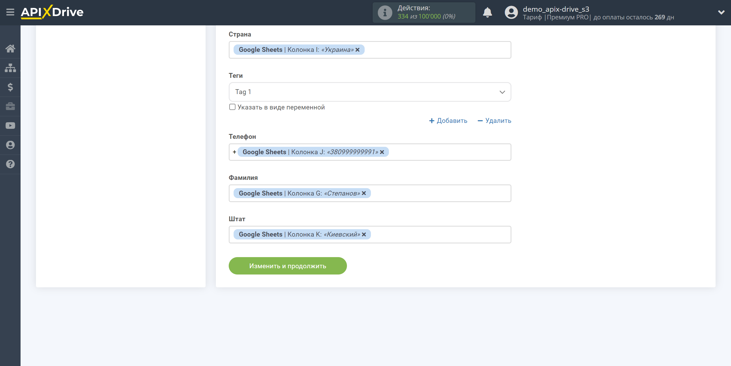
Task: Open the sidebar profile icon
Action: coord(10,145)
